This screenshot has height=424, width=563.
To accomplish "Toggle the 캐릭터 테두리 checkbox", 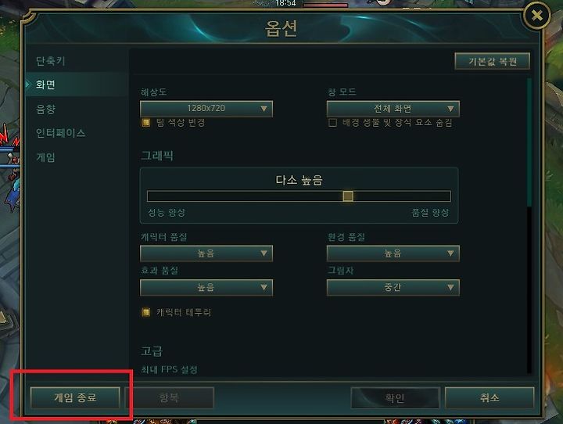I will coord(145,312).
